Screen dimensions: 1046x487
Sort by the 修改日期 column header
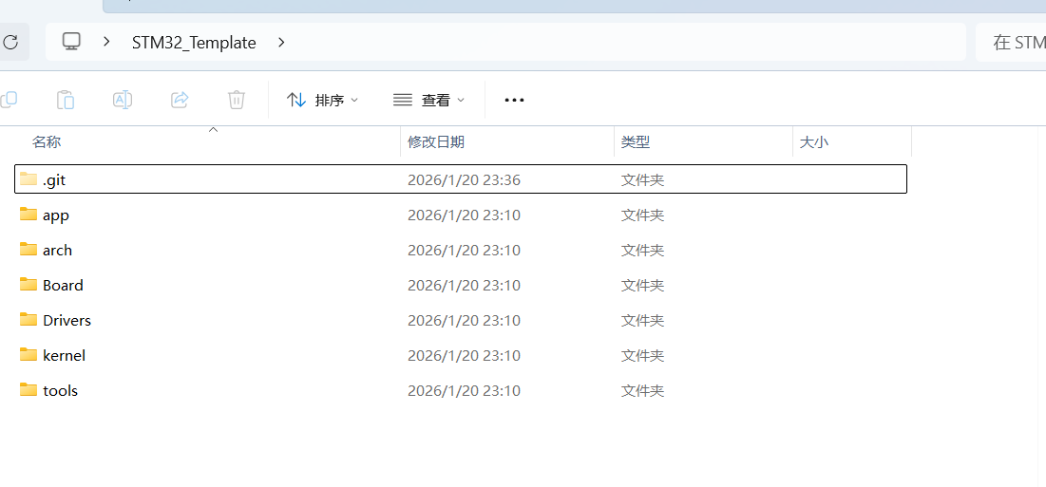pyautogui.click(x=436, y=141)
